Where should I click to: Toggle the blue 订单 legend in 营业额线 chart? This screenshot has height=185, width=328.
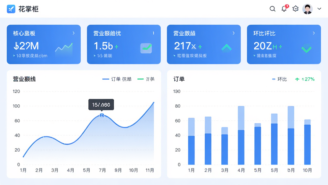[117, 79]
